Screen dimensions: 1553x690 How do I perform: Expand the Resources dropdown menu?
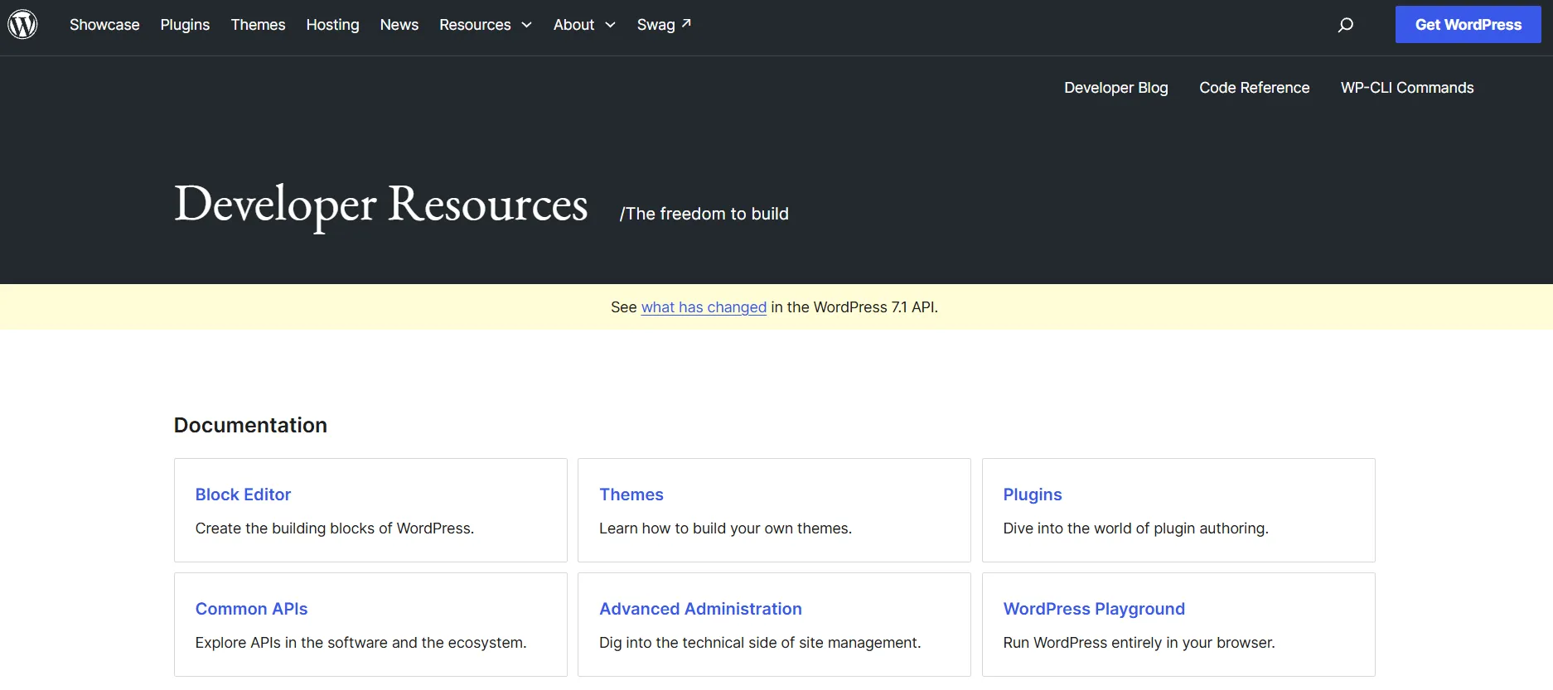pos(486,25)
